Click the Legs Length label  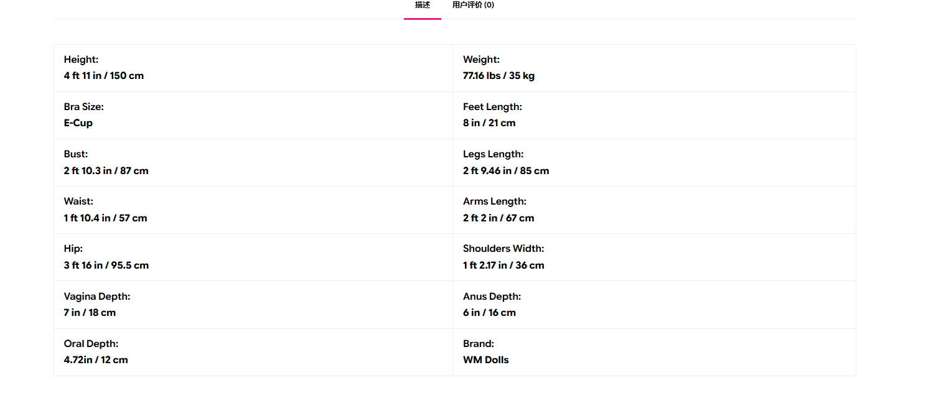(493, 154)
